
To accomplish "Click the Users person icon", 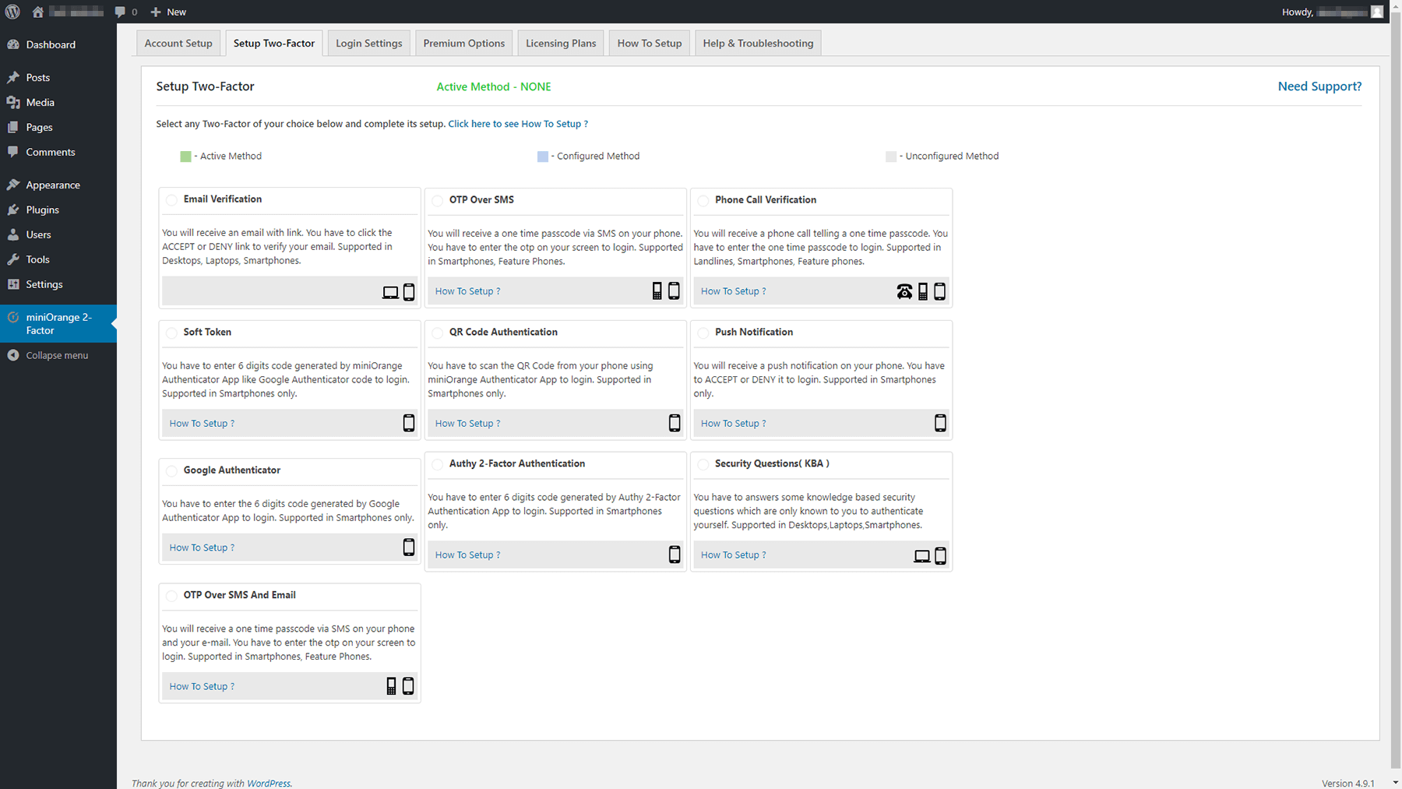I will 13,234.
